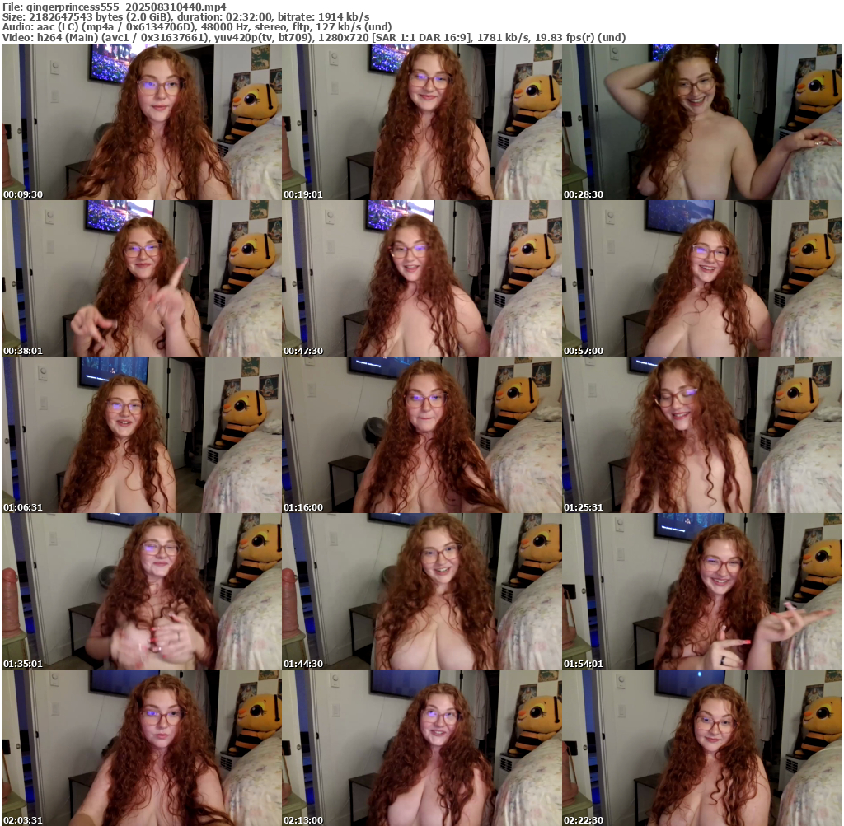Viewport: 844px width, 826px height.
Task: Click the Size and duration info line
Action: click(185, 16)
